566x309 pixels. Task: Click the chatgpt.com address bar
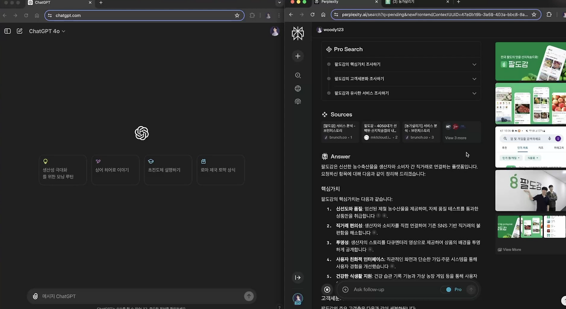click(144, 15)
